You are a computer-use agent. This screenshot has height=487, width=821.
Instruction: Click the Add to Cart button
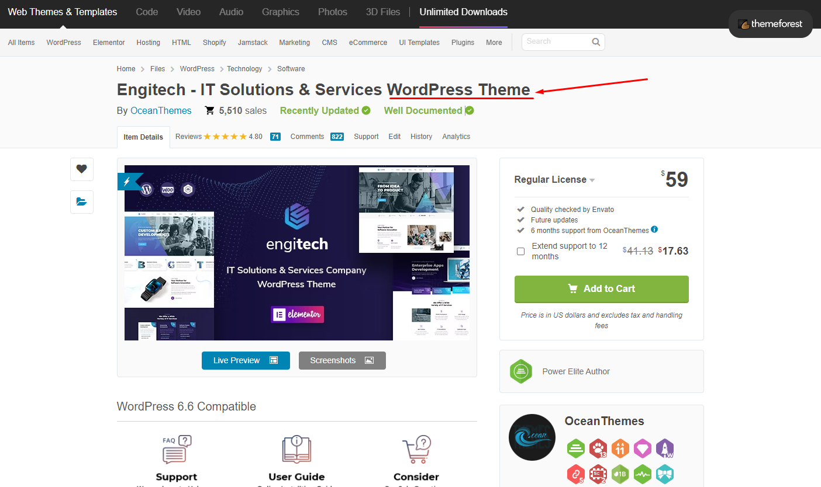click(x=602, y=289)
